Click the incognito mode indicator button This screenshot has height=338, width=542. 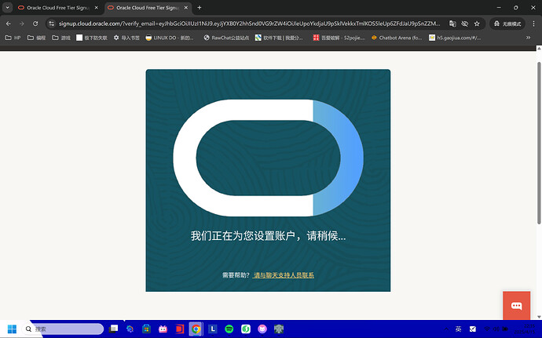click(507, 24)
